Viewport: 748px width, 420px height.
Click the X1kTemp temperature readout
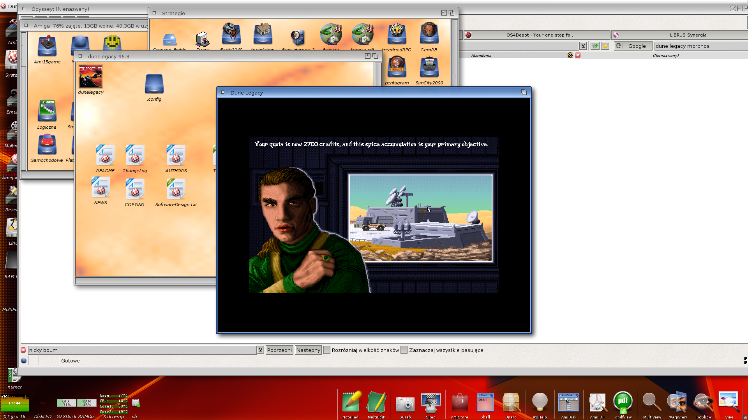(x=114, y=404)
